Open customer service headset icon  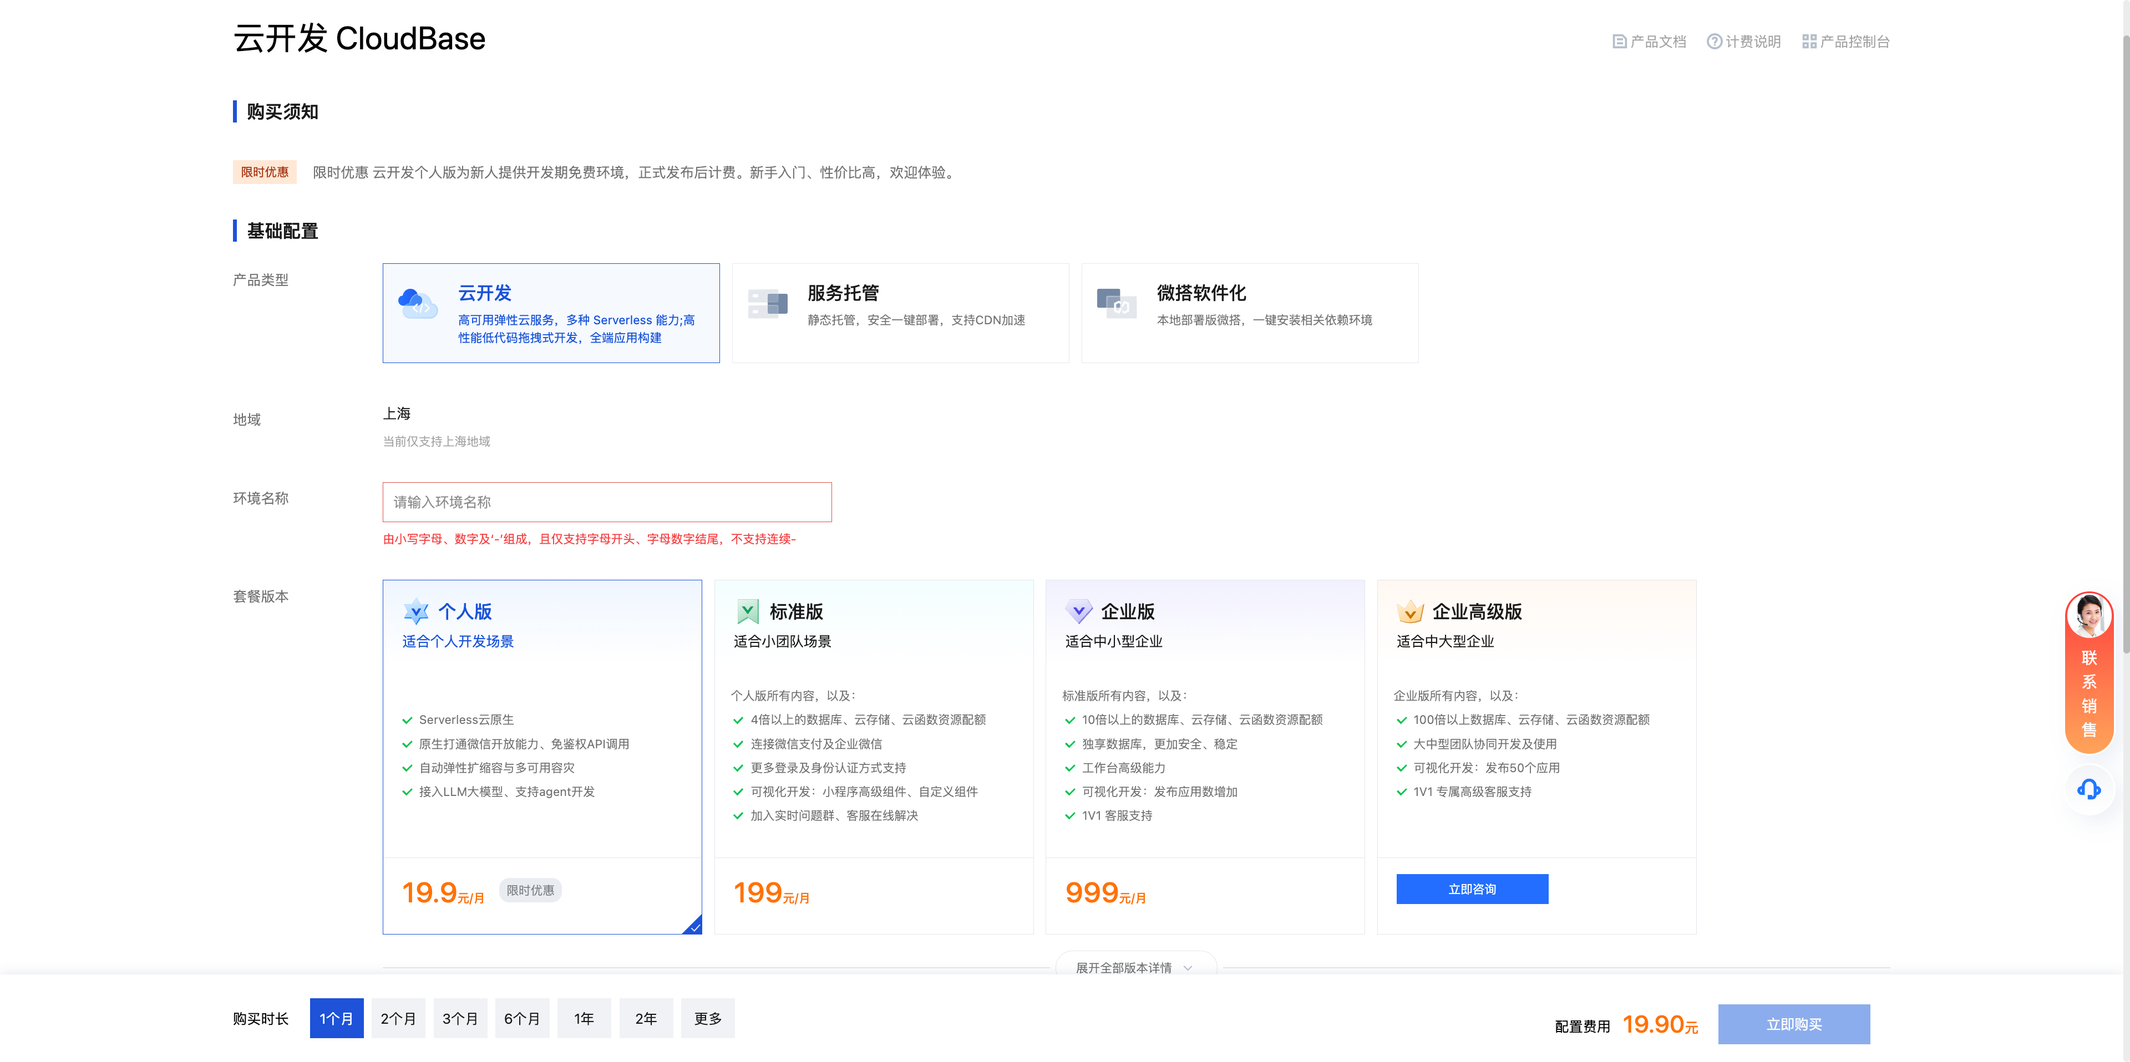2090,789
